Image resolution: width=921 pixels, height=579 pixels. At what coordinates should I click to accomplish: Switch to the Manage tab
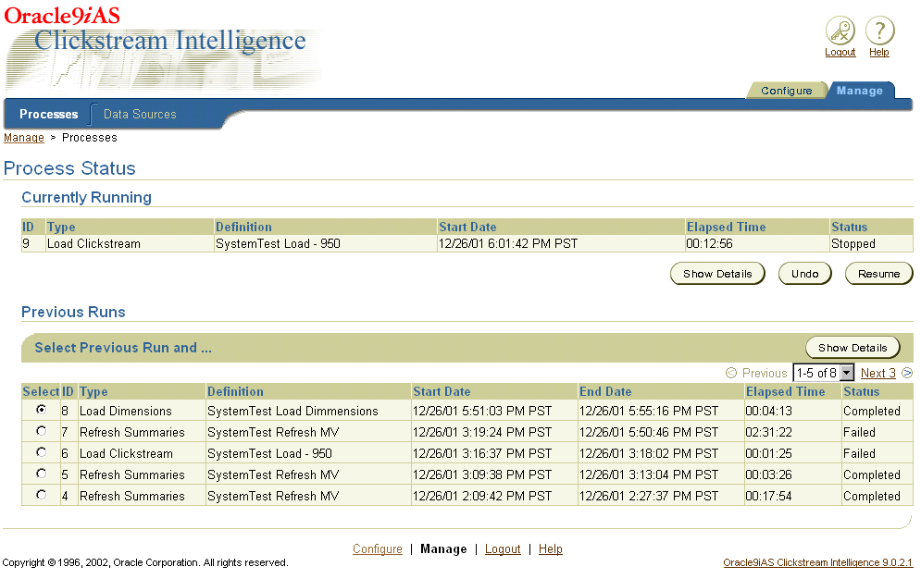pos(860,91)
